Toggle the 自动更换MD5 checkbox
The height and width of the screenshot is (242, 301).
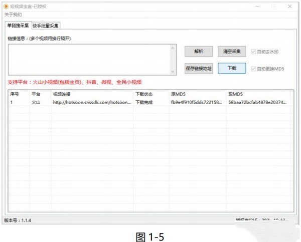[x=253, y=69]
